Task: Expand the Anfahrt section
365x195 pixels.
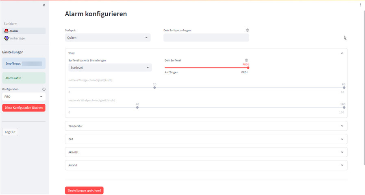Action: tap(342, 165)
